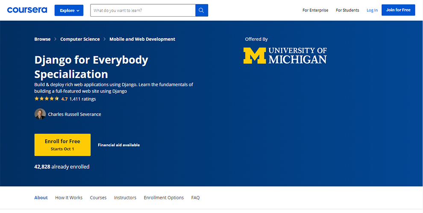Click Charles Severance's instructor avatar
Viewport: 423px width, 213px height.
tap(40, 114)
